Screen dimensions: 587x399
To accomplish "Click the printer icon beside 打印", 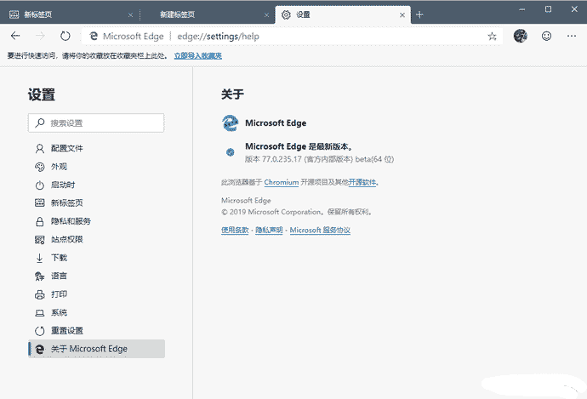I will pyautogui.click(x=39, y=294).
